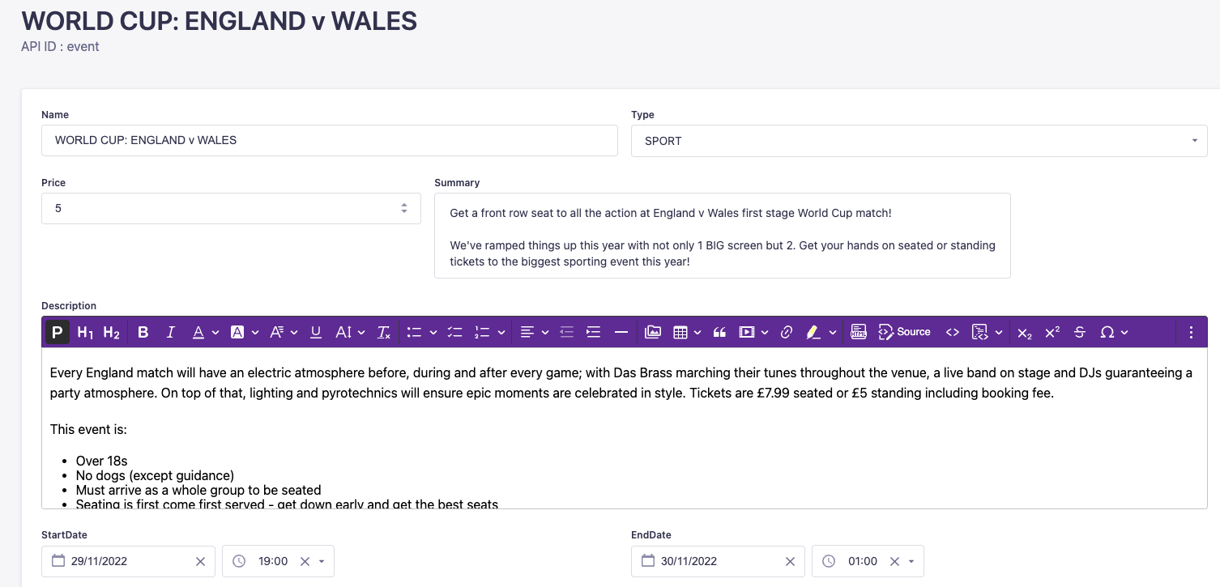
Task: Open the media library image icon
Action: pos(653,332)
